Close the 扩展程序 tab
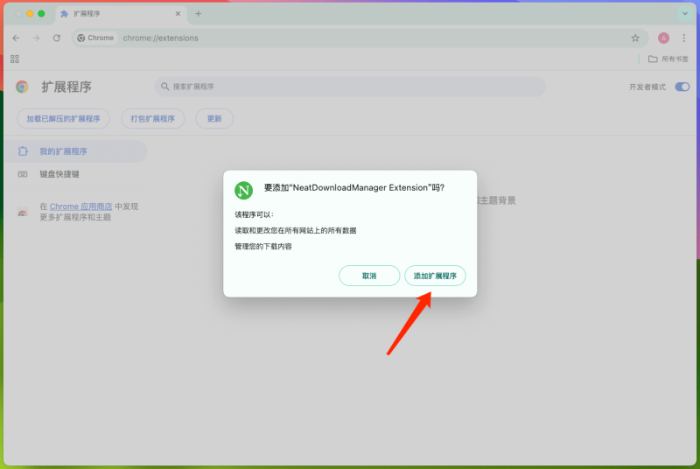The width and height of the screenshot is (700, 469). pyautogui.click(x=178, y=14)
